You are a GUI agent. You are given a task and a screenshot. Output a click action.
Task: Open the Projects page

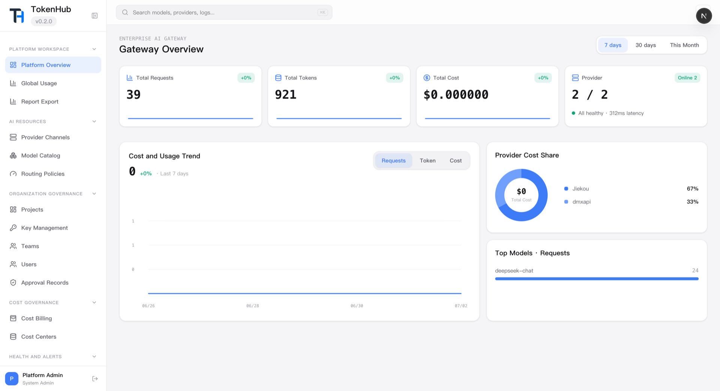tap(53, 210)
